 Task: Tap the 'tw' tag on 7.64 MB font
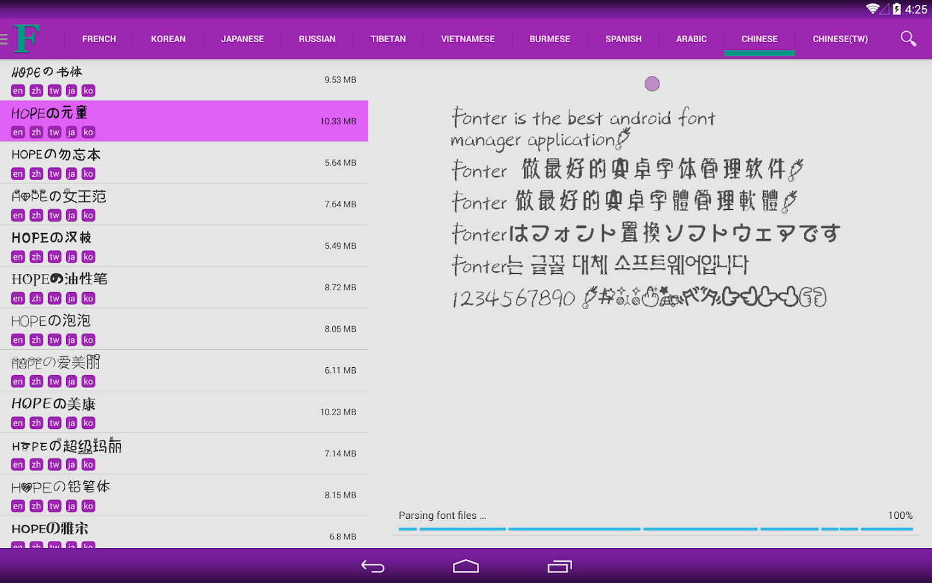point(54,215)
